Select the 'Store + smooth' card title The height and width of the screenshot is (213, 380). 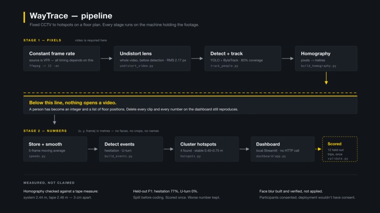(x=45, y=144)
